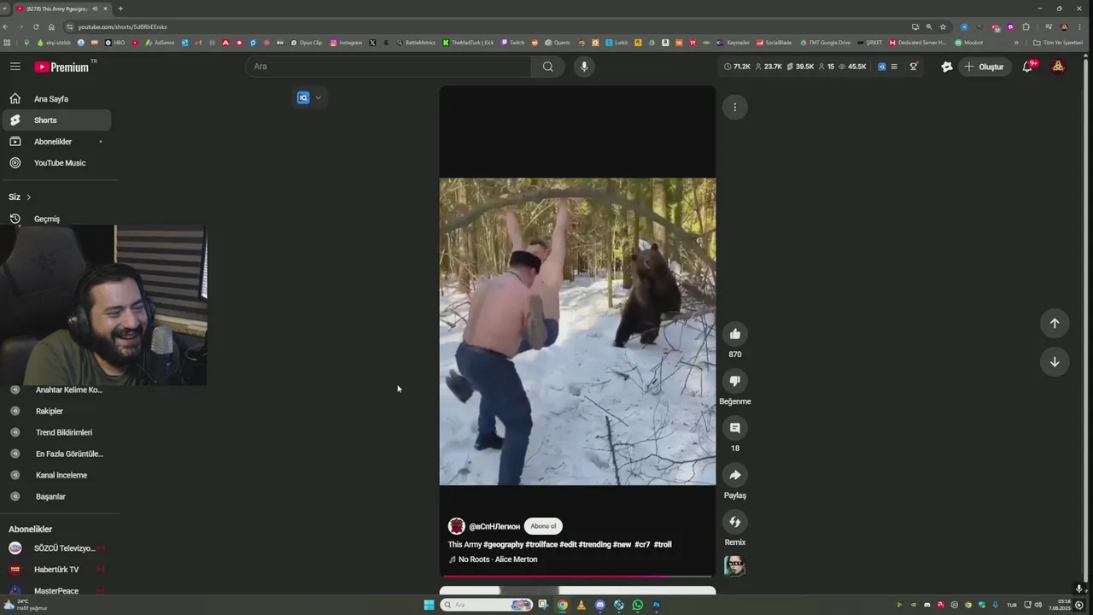Open a new browser tab
The image size is (1093, 615).
tap(120, 9)
